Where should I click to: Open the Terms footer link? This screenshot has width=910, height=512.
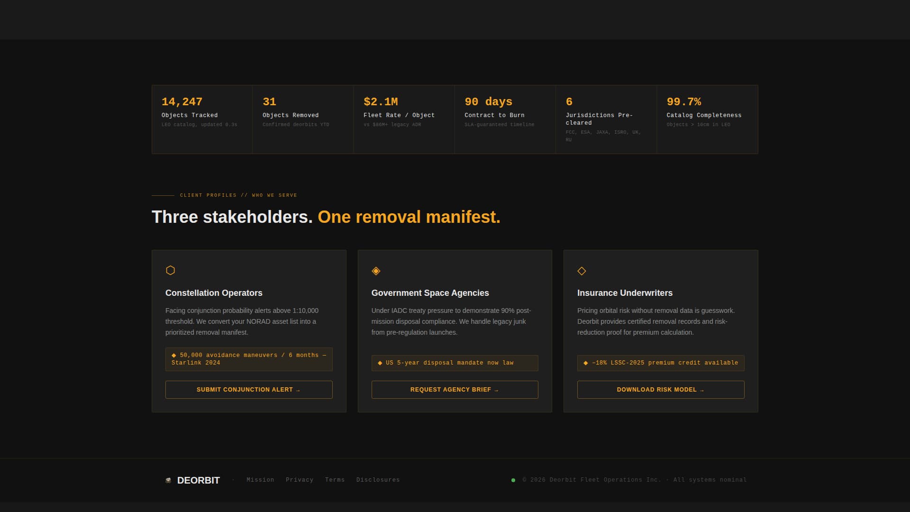point(335,480)
